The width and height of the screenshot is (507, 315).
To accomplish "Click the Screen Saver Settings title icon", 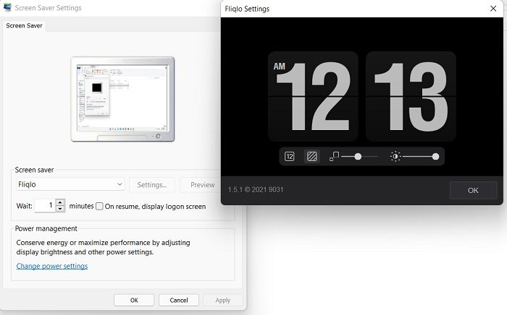I will pos(7,7).
